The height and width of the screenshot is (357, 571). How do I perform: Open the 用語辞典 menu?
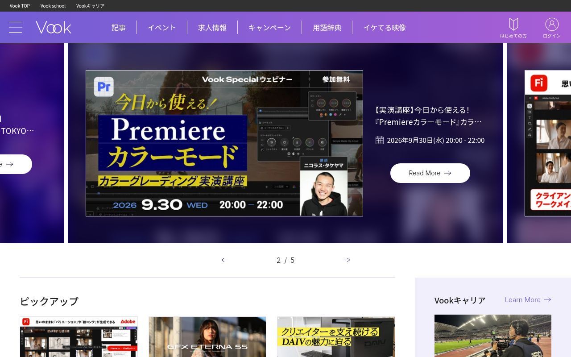click(327, 28)
